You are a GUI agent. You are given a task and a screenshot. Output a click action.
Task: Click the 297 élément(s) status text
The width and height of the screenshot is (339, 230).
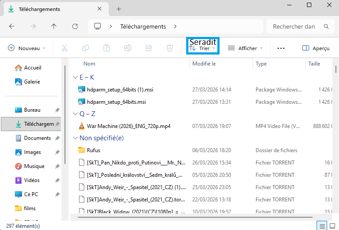pyautogui.click(x=23, y=226)
